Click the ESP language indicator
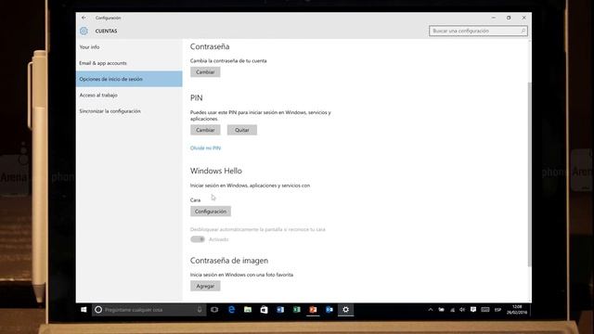The image size is (594, 334). click(497, 310)
